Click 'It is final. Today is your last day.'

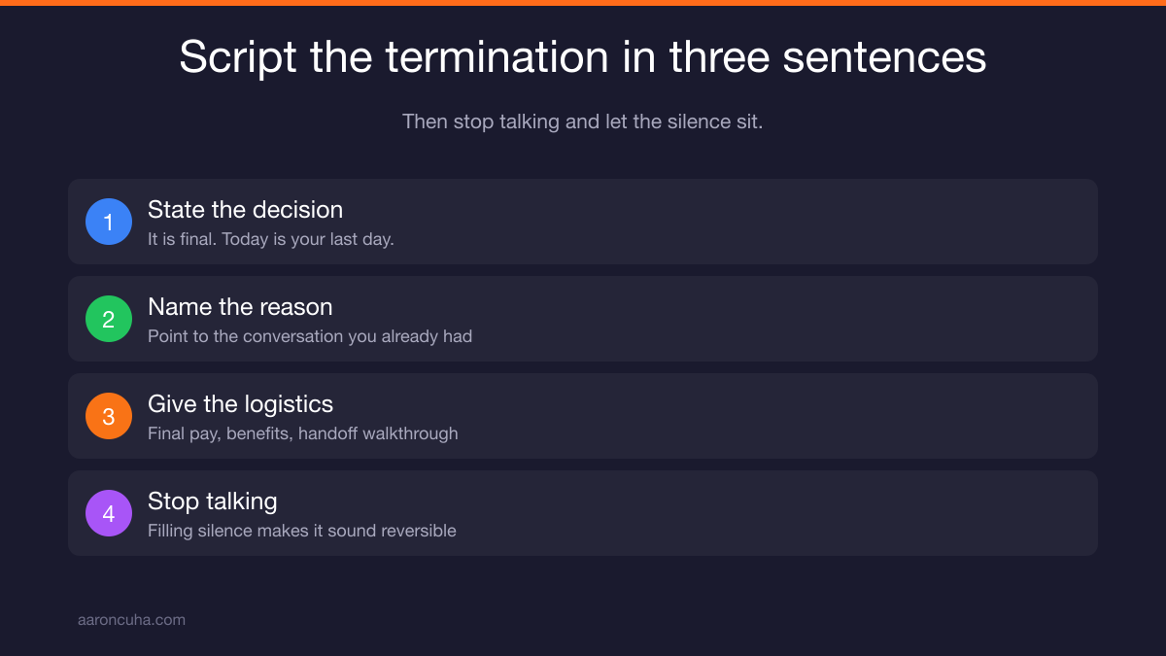(271, 239)
